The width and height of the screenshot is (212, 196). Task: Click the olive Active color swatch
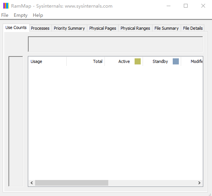[x=138, y=61]
